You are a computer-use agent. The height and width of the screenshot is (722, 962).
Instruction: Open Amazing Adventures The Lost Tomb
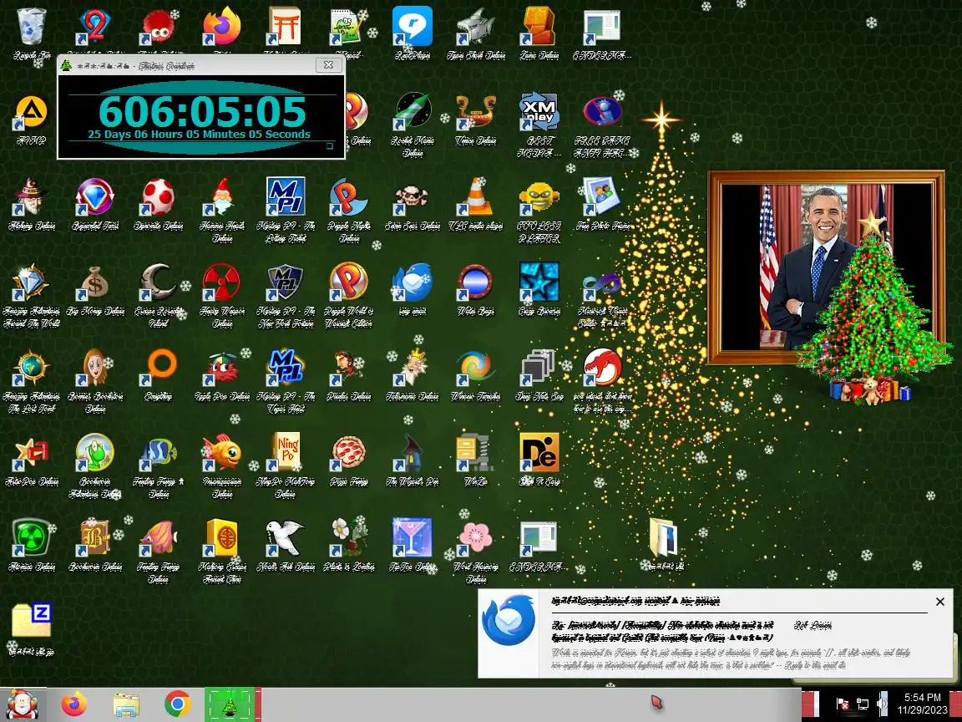(31, 369)
